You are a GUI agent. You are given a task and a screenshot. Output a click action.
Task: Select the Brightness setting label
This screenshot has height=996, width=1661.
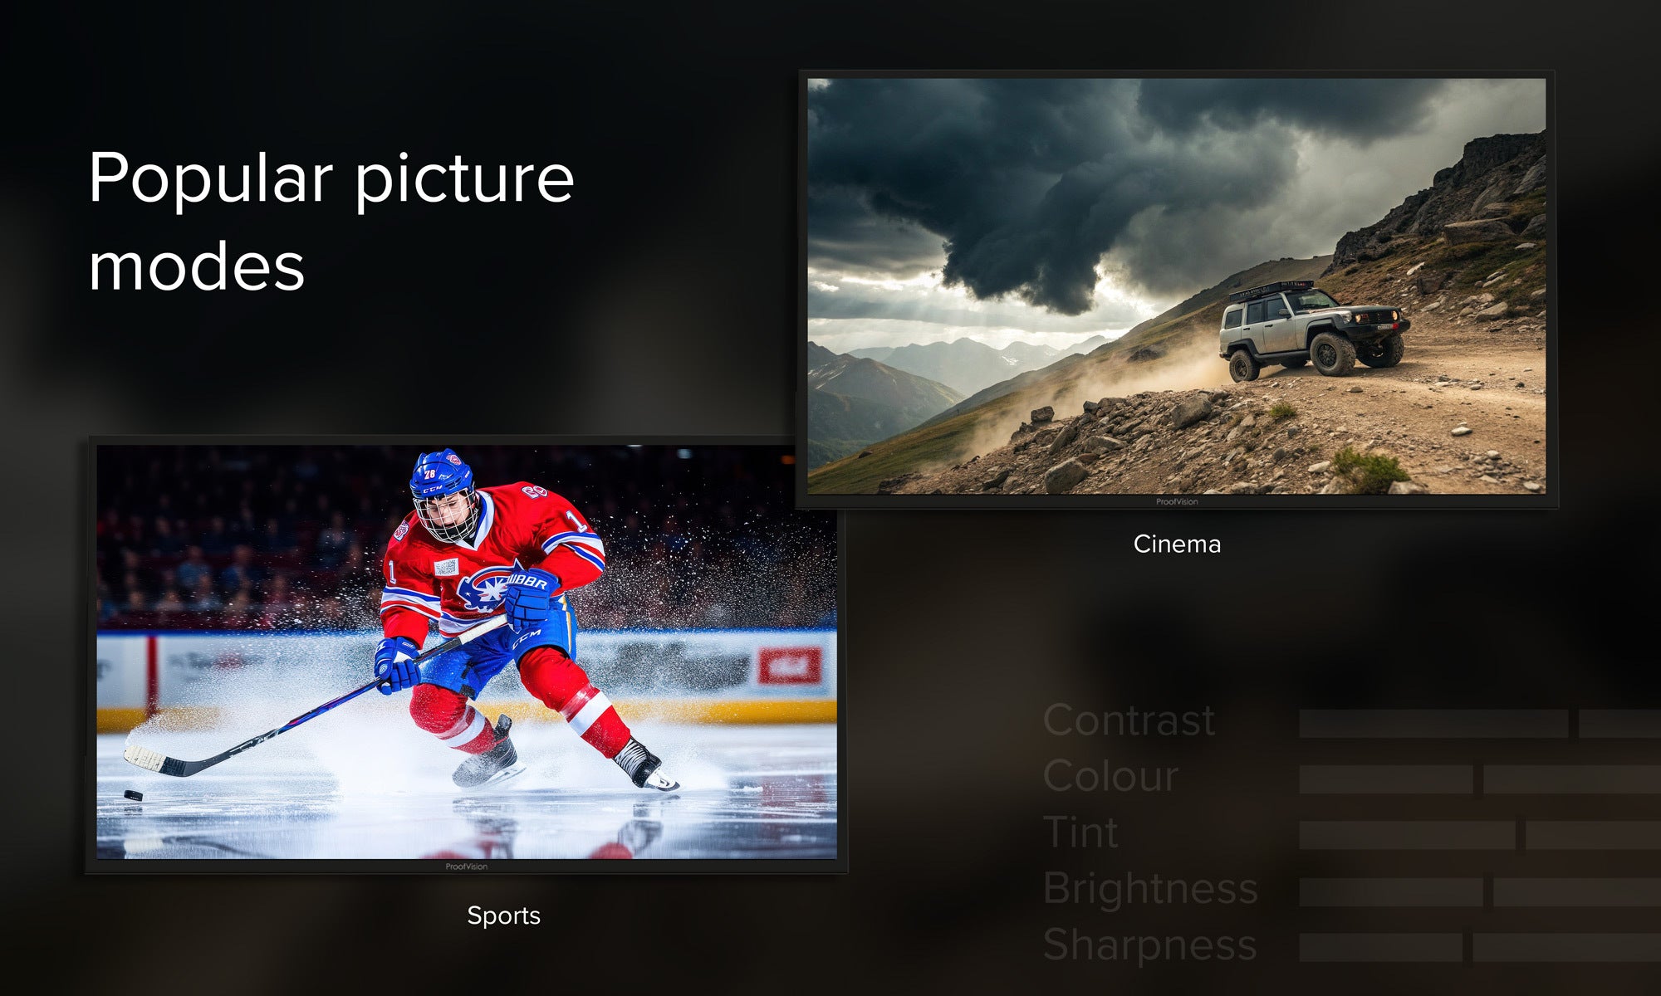[1150, 889]
